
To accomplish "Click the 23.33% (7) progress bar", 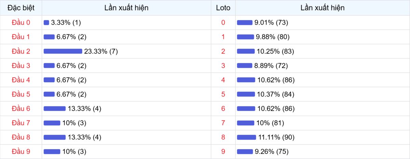I will click(x=63, y=51).
